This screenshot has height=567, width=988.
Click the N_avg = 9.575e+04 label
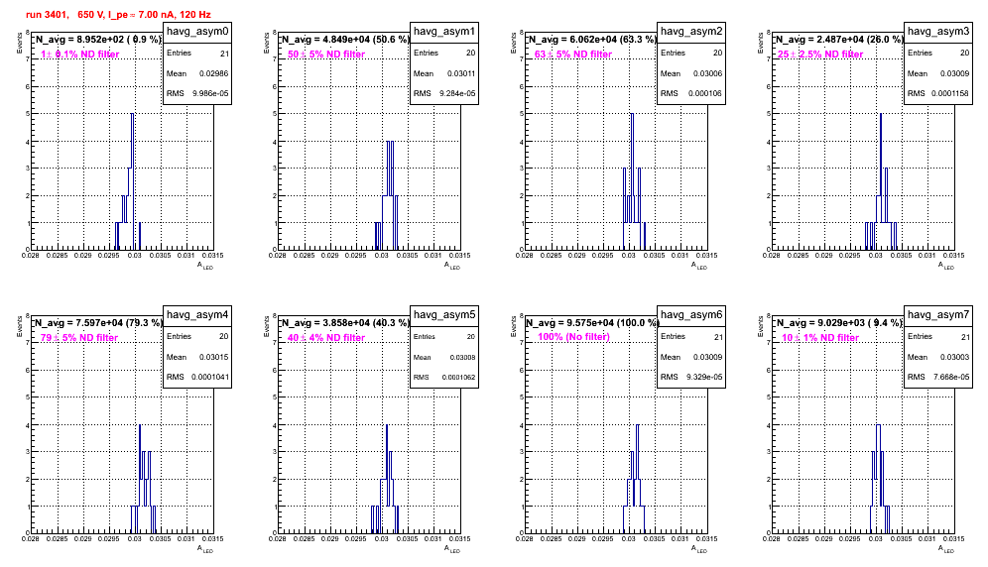(592, 322)
